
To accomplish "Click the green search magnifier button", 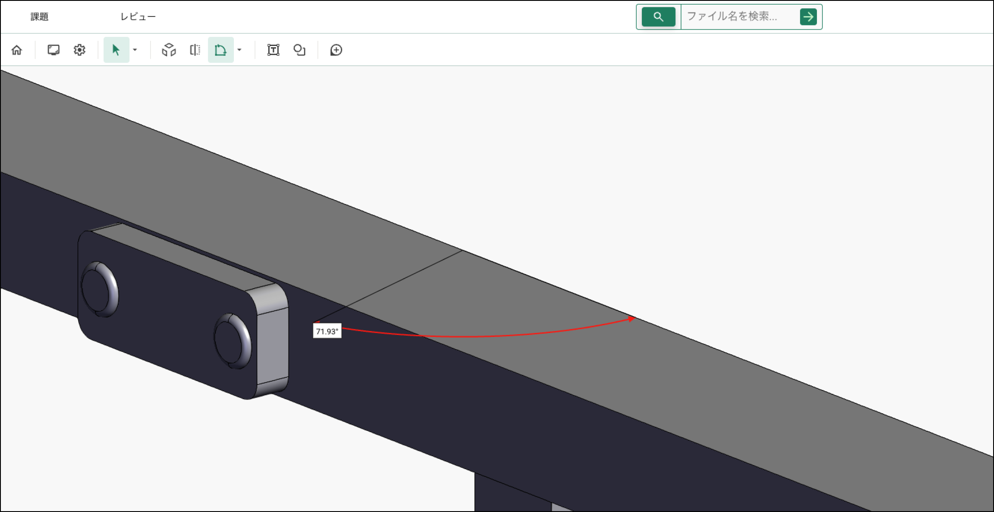I will pos(658,17).
